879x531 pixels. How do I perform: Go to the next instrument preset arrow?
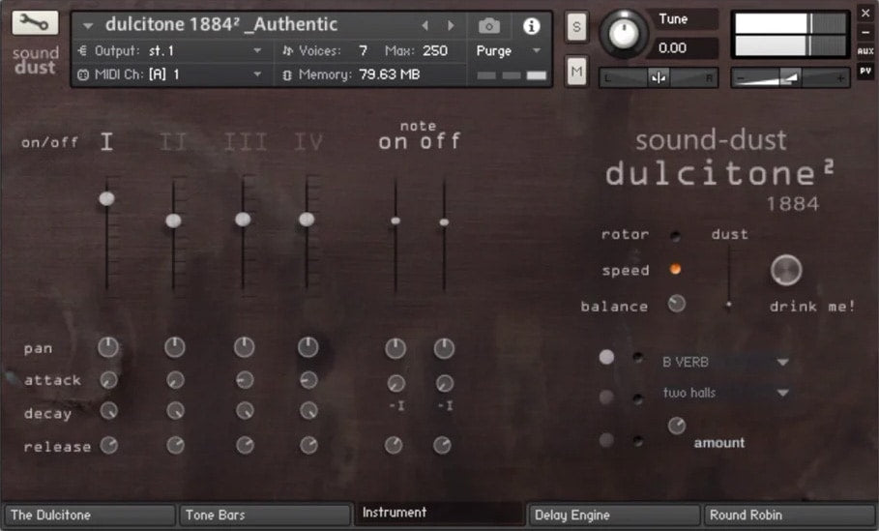[x=450, y=25]
